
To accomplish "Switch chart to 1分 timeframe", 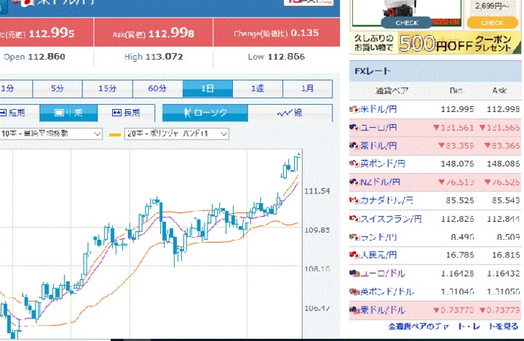I will [x=16, y=89].
